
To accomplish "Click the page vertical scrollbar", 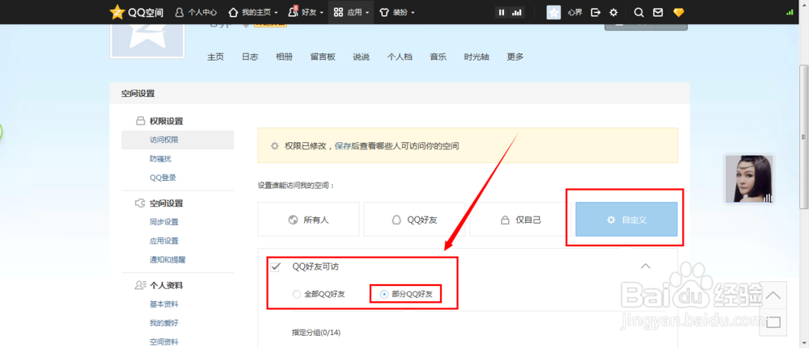I will click(x=803, y=136).
